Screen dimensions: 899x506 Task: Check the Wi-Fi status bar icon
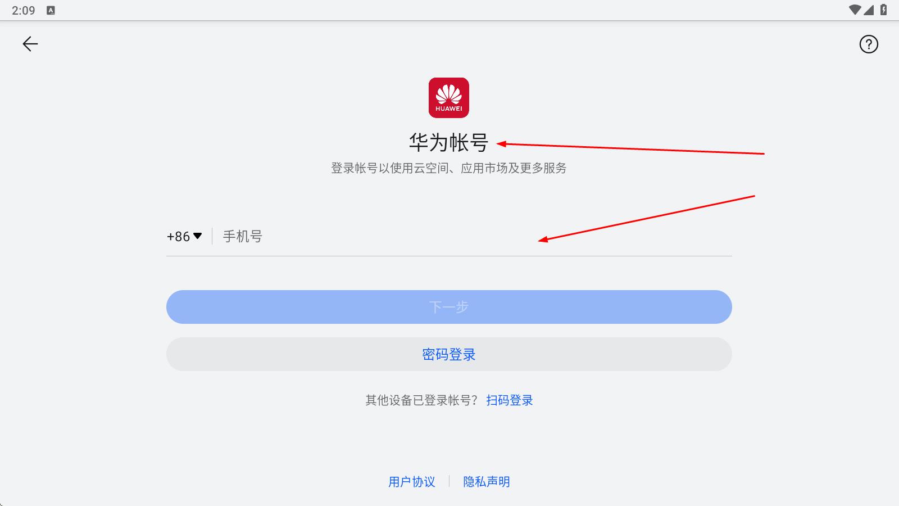[x=855, y=10]
